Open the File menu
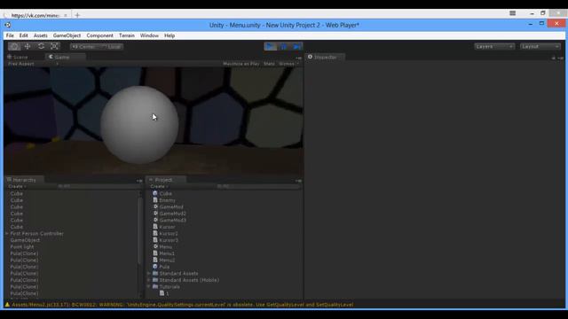This screenshot has height=319, width=568. pos(10,35)
